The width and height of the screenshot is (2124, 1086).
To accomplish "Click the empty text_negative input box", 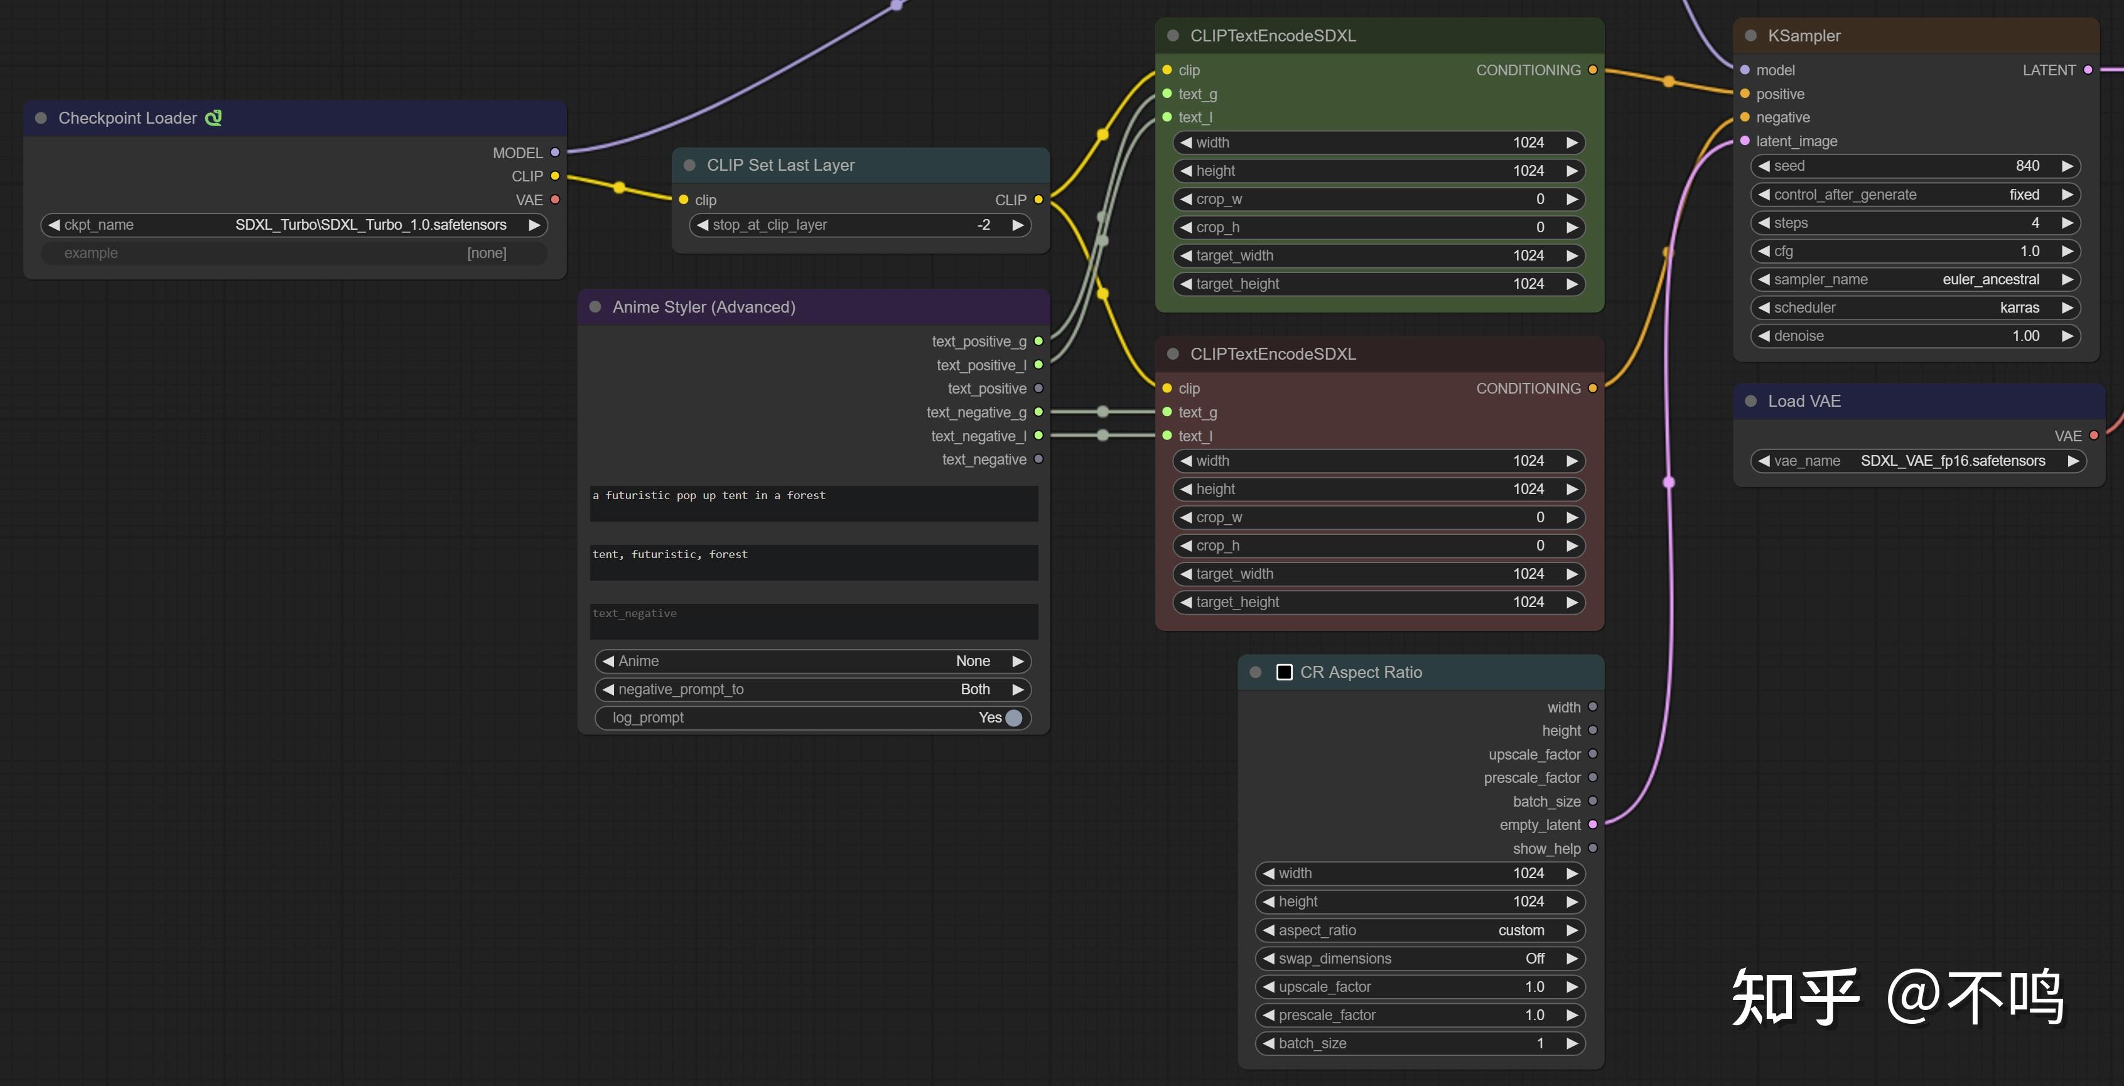I will tap(813, 621).
